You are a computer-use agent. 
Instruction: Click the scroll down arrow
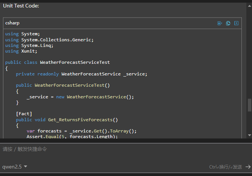pos(249,135)
